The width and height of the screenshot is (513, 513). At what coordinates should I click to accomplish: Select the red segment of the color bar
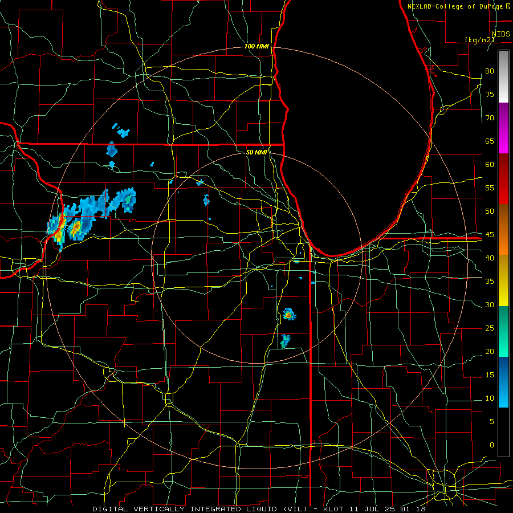pyautogui.click(x=503, y=179)
